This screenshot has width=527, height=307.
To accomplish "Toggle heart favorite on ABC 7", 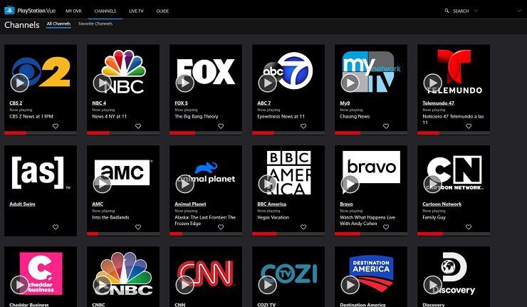I will [x=303, y=126].
